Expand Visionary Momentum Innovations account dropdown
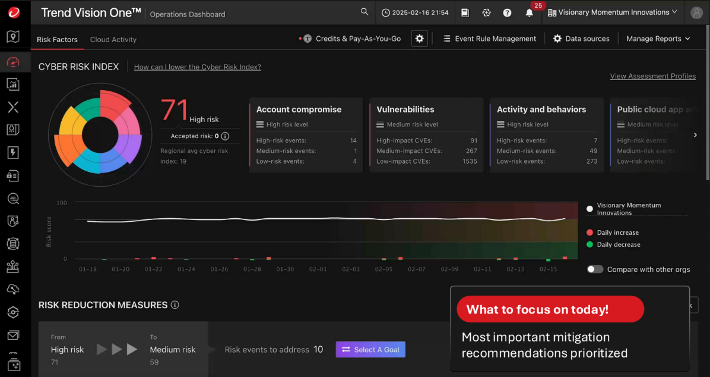Screen dimensions: 710x377 click(x=613, y=12)
